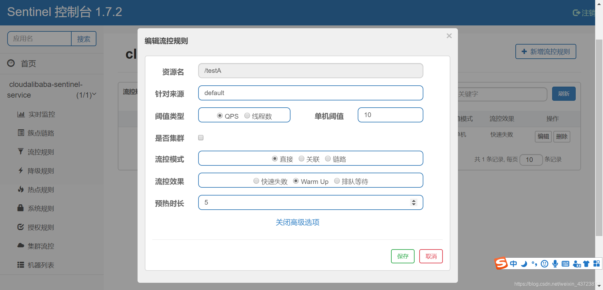Image resolution: width=603 pixels, height=290 pixels.
Task: Click the lightning bolt icon for 降级规则
Action: [21, 170]
